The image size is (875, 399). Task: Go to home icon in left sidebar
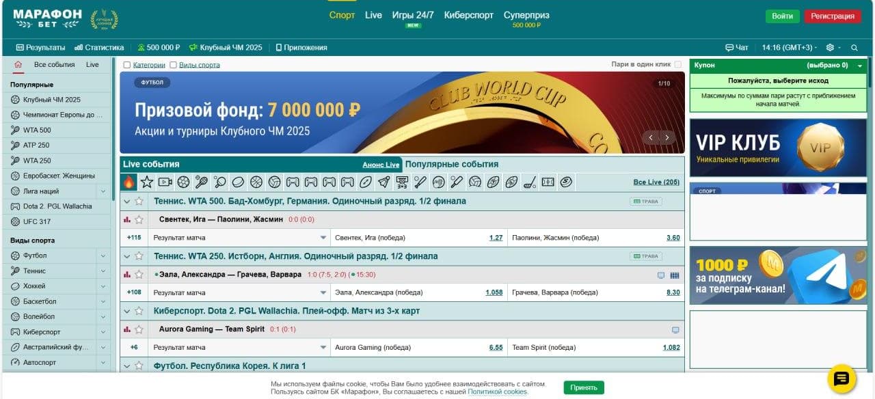18,65
